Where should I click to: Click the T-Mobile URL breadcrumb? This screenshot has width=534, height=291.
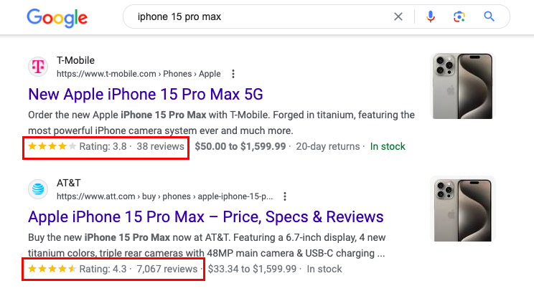(139, 74)
